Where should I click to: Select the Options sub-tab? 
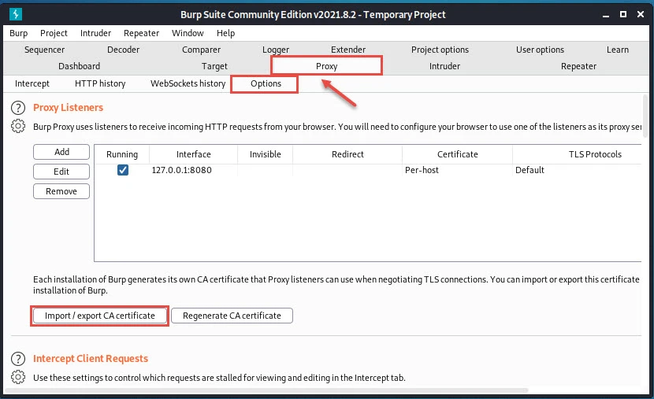tap(266, 83)
